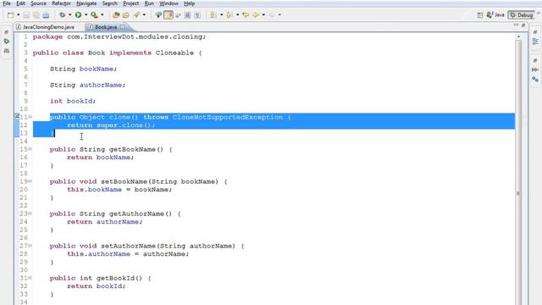
Task: Switch to the JavaCloningDemo.java tab
Action: point(48,27)
